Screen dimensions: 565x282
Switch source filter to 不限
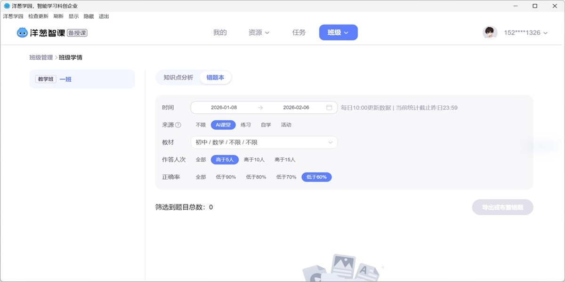(x=200, y=125)
